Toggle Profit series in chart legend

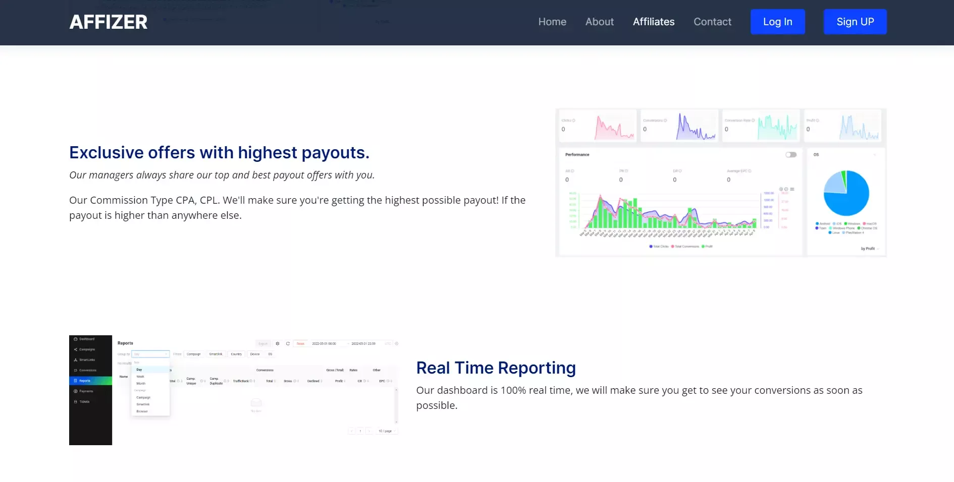point(707,247)
